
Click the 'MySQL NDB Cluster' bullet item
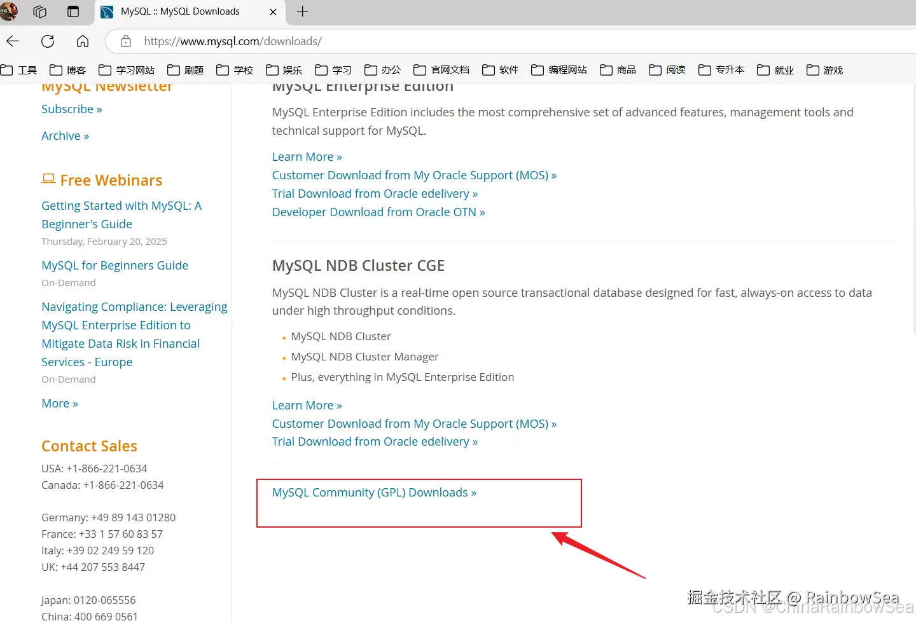pyautogui.click(x=341, y=337)
